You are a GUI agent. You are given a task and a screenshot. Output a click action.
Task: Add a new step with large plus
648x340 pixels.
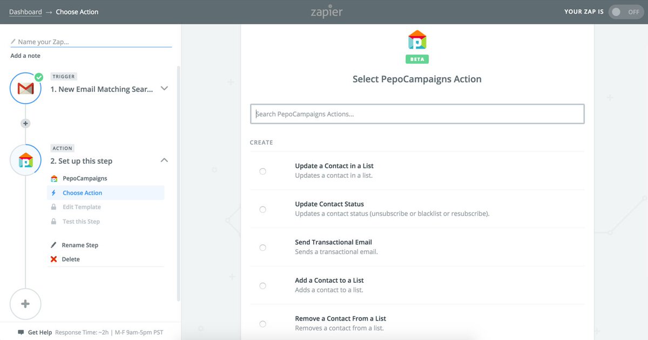tap(25, 304)
